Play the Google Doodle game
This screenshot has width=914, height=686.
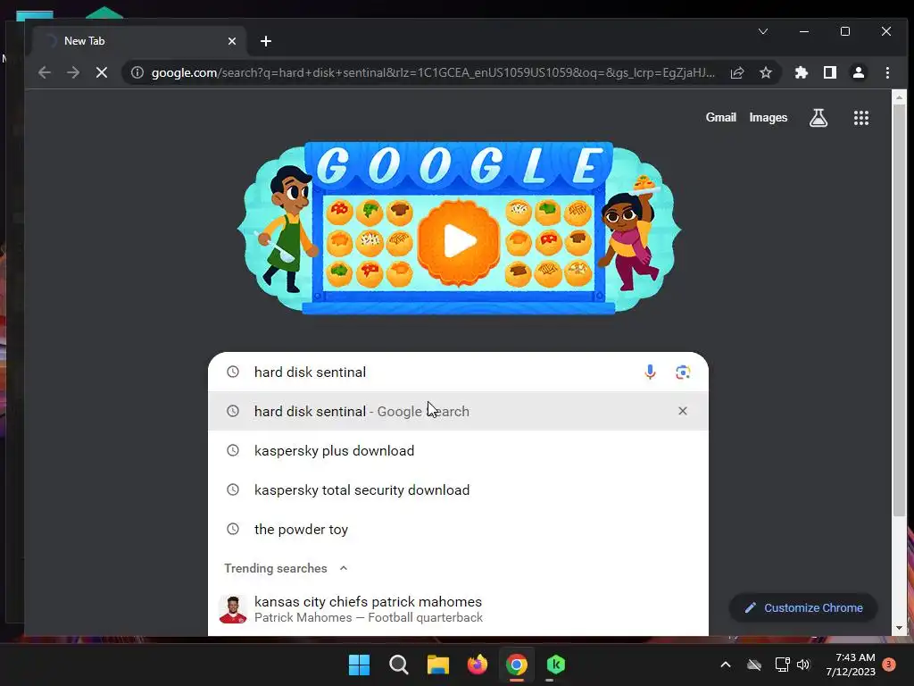pyautogui.click(x=459, y=241)
